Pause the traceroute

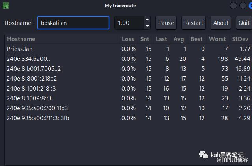tap(166, 23)
